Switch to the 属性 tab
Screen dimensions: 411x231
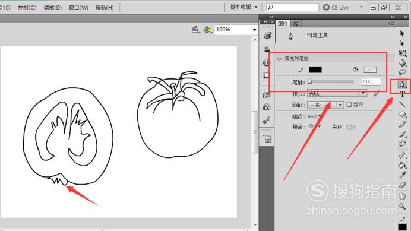pyautogui.click(x=283, y=24)
